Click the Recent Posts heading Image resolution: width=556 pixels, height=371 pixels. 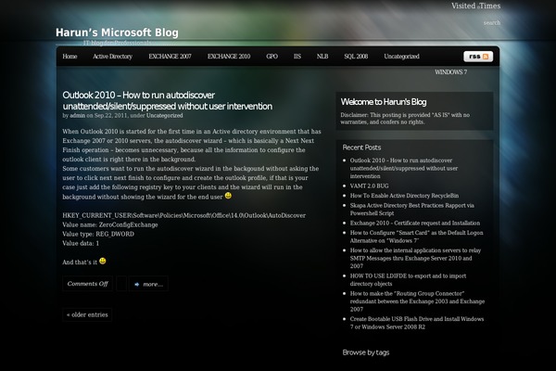361,147
